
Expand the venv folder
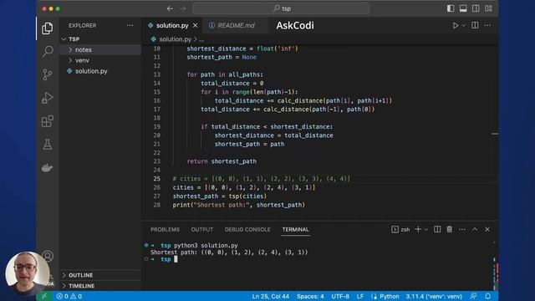[x=70, y=60]
